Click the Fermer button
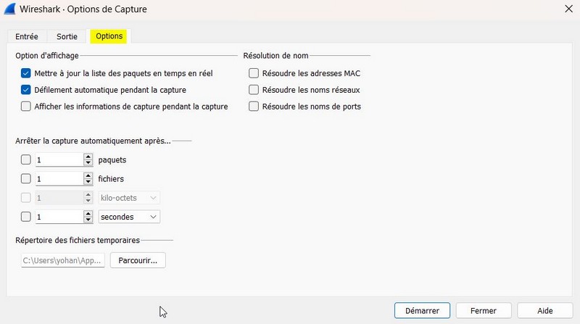This screenshot has width=580, height=324. (484, 311)
